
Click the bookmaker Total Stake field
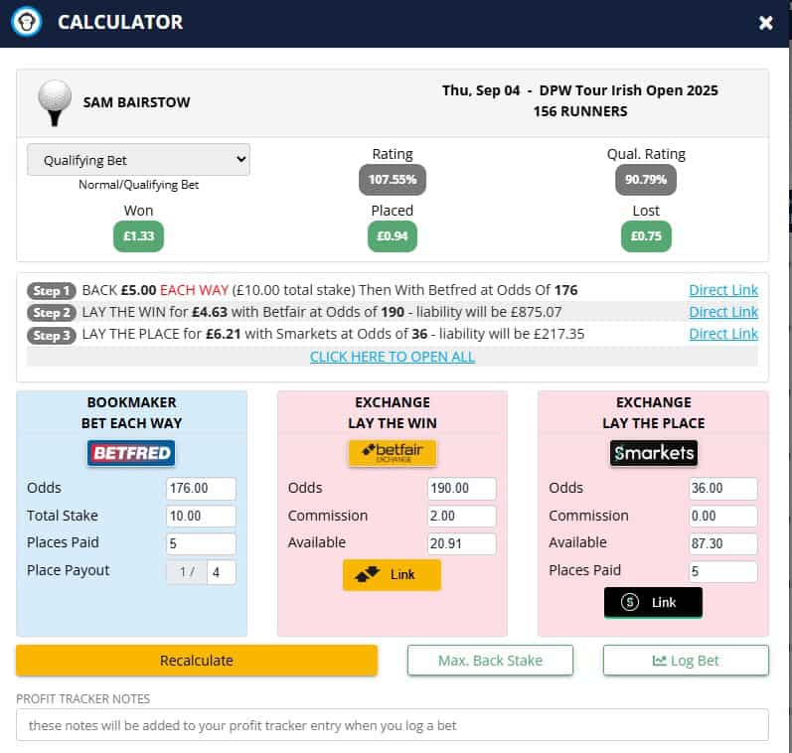(x=201, y=517)
